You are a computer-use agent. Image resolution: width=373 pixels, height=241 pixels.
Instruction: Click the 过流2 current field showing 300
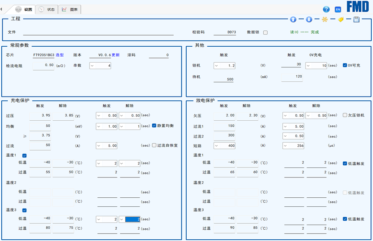click(x=224, y=136)
